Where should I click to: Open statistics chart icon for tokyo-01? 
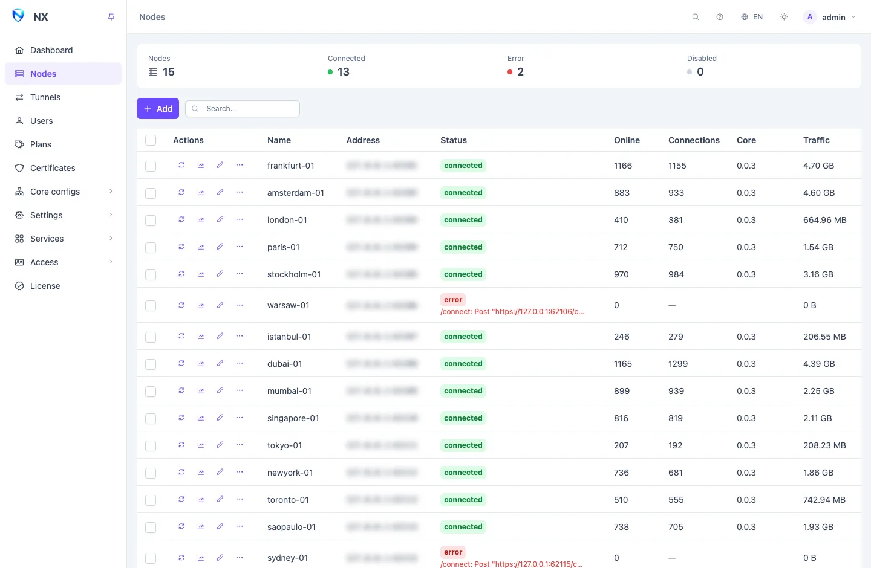coord(201,445)
